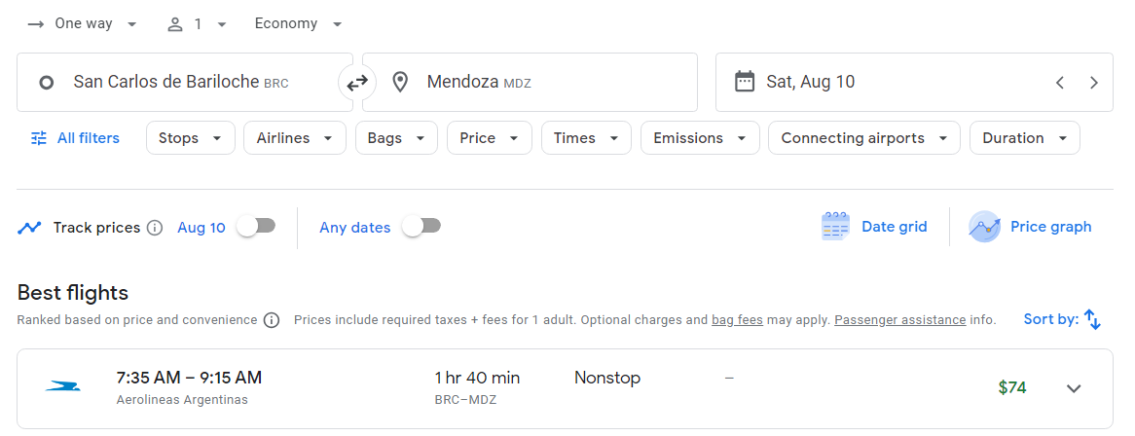Open the Passenger assistance link
The height and width of the screenshot is (436, 1135).
(x=899, y=320)
